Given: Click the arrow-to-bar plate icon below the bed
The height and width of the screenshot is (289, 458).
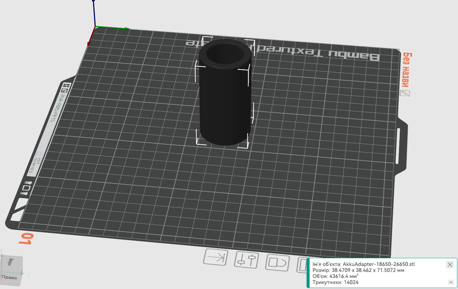Looking at the screenshot, I should pyautogui.click(x=216, y=258).
